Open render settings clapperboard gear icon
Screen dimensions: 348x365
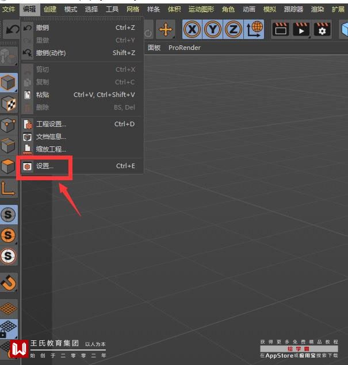tap(322, 29)
